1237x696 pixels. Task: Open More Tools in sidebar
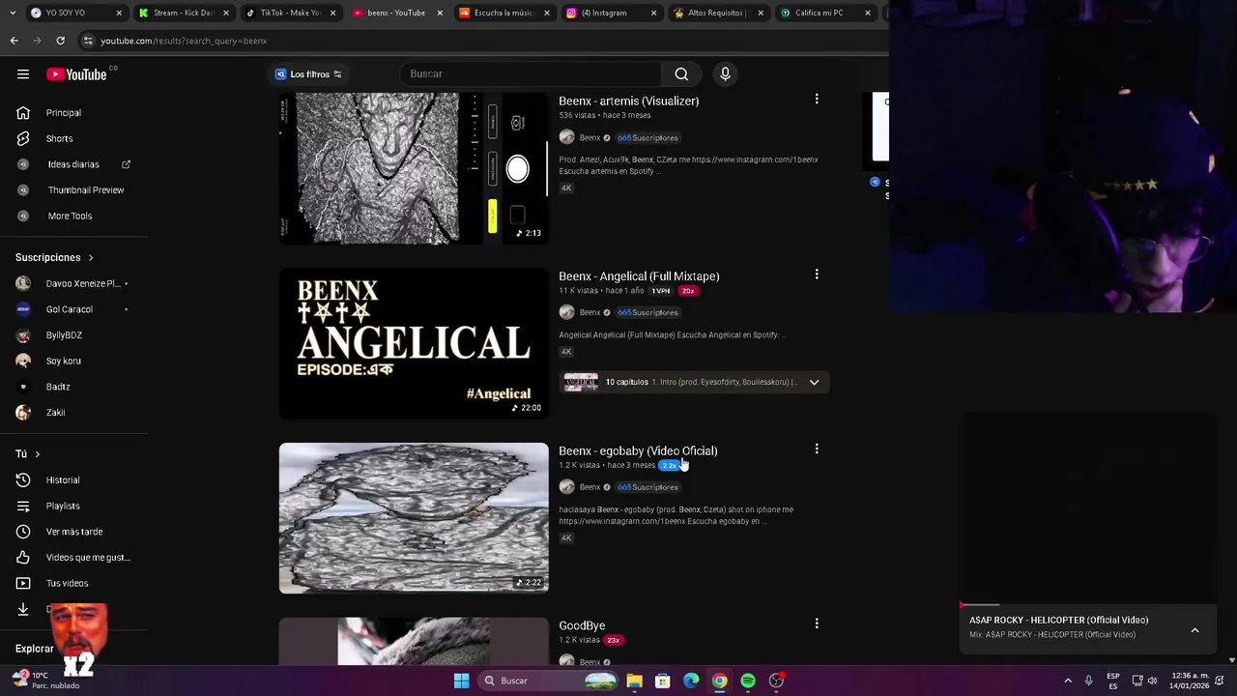click(73, 216)
